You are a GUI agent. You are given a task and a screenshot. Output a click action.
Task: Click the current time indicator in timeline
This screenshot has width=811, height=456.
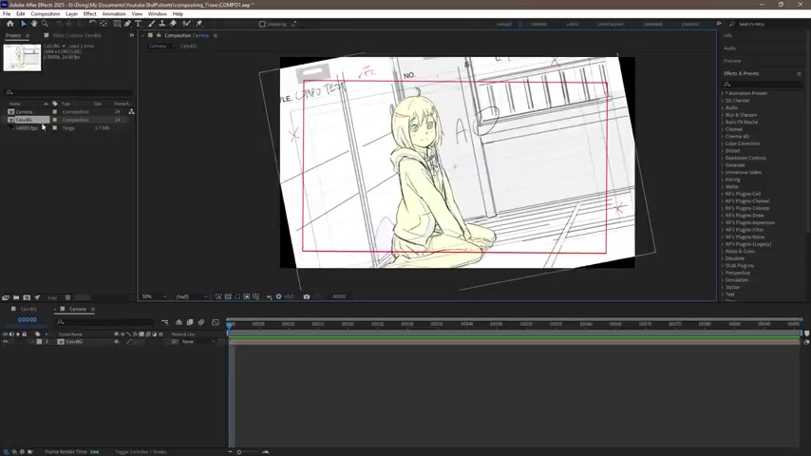(229, 324)
